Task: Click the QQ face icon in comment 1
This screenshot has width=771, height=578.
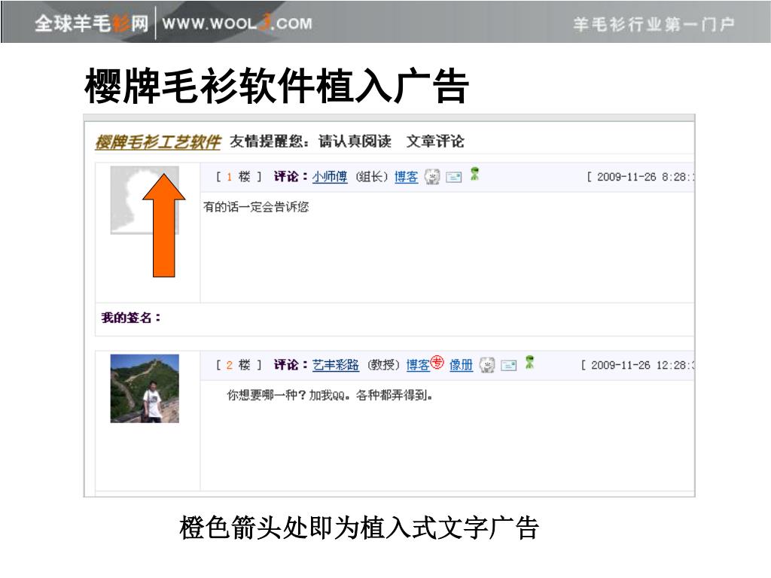Action: tap(432, 176)
